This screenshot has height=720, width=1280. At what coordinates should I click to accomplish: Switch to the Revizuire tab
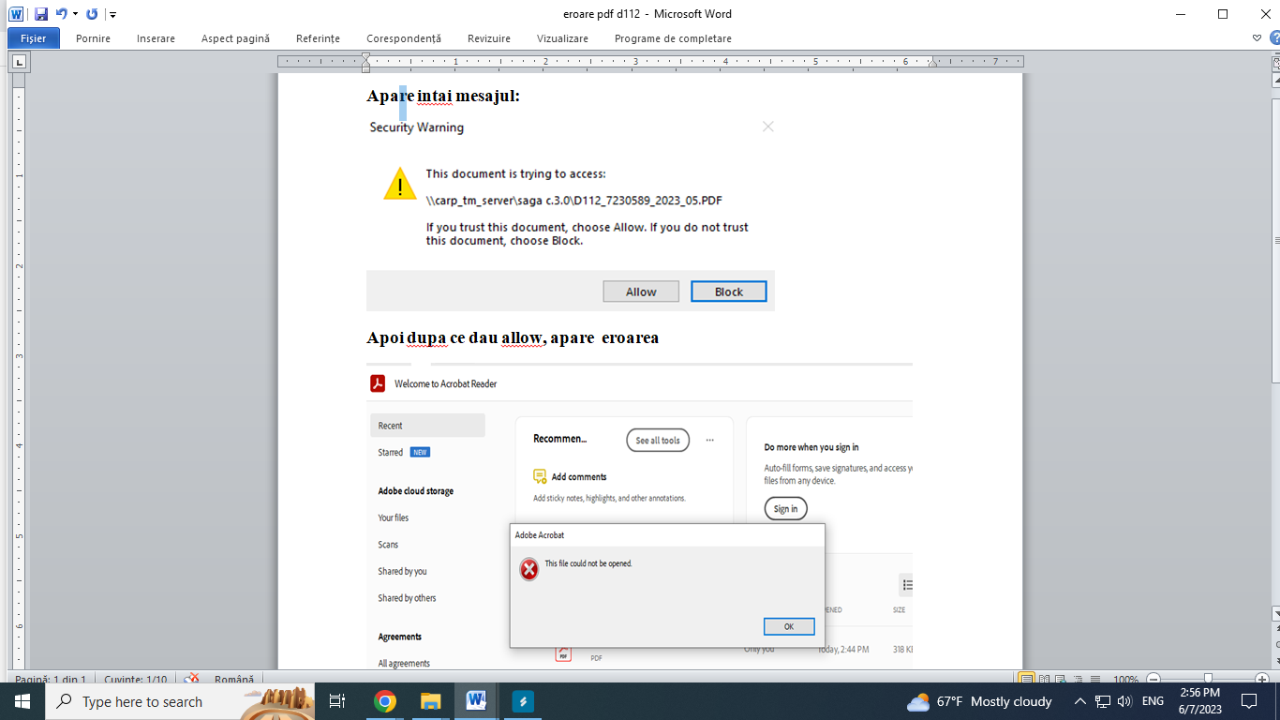click(489, 38)
